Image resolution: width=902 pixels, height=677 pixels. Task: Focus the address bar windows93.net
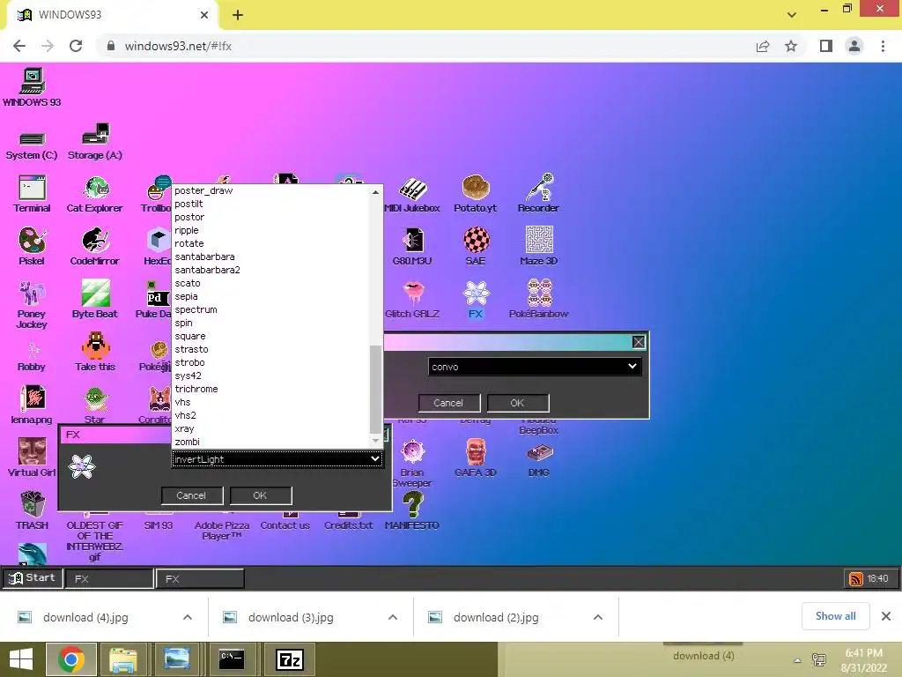coord(425,46)
